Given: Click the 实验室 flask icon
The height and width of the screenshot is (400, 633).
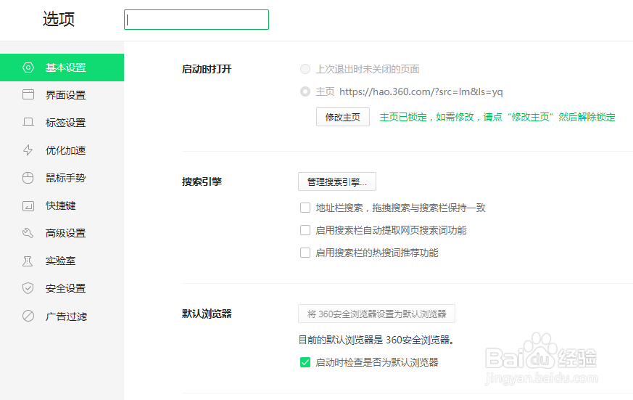Looking at the screenshot, I should click(28, 261).
